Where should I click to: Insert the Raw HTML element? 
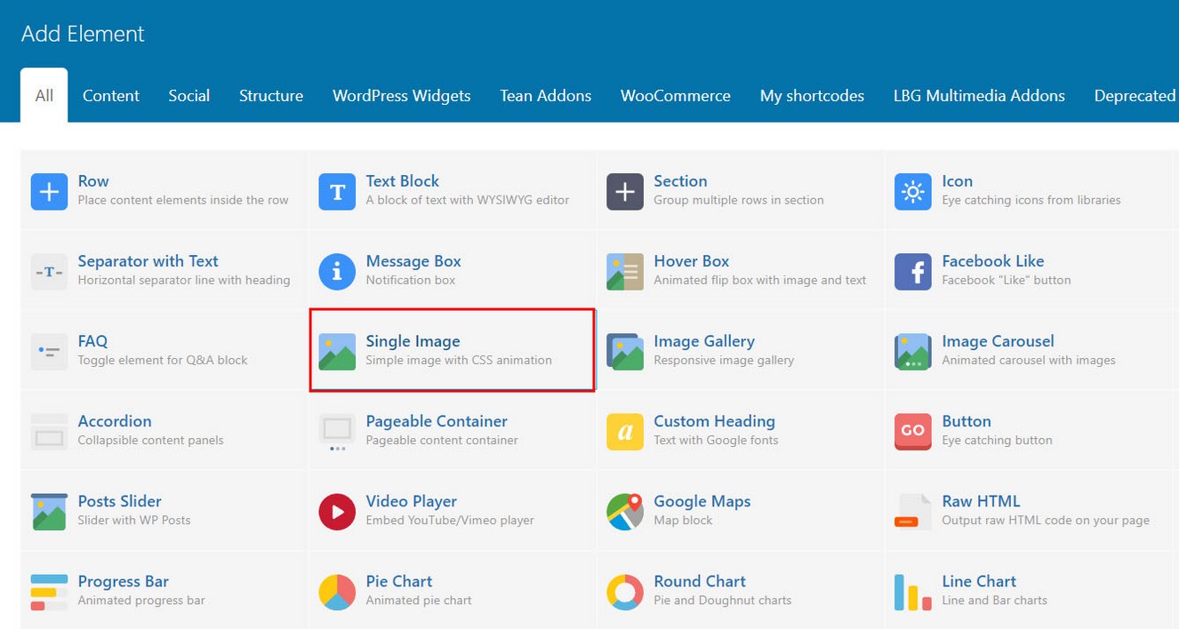click(981, 501)
